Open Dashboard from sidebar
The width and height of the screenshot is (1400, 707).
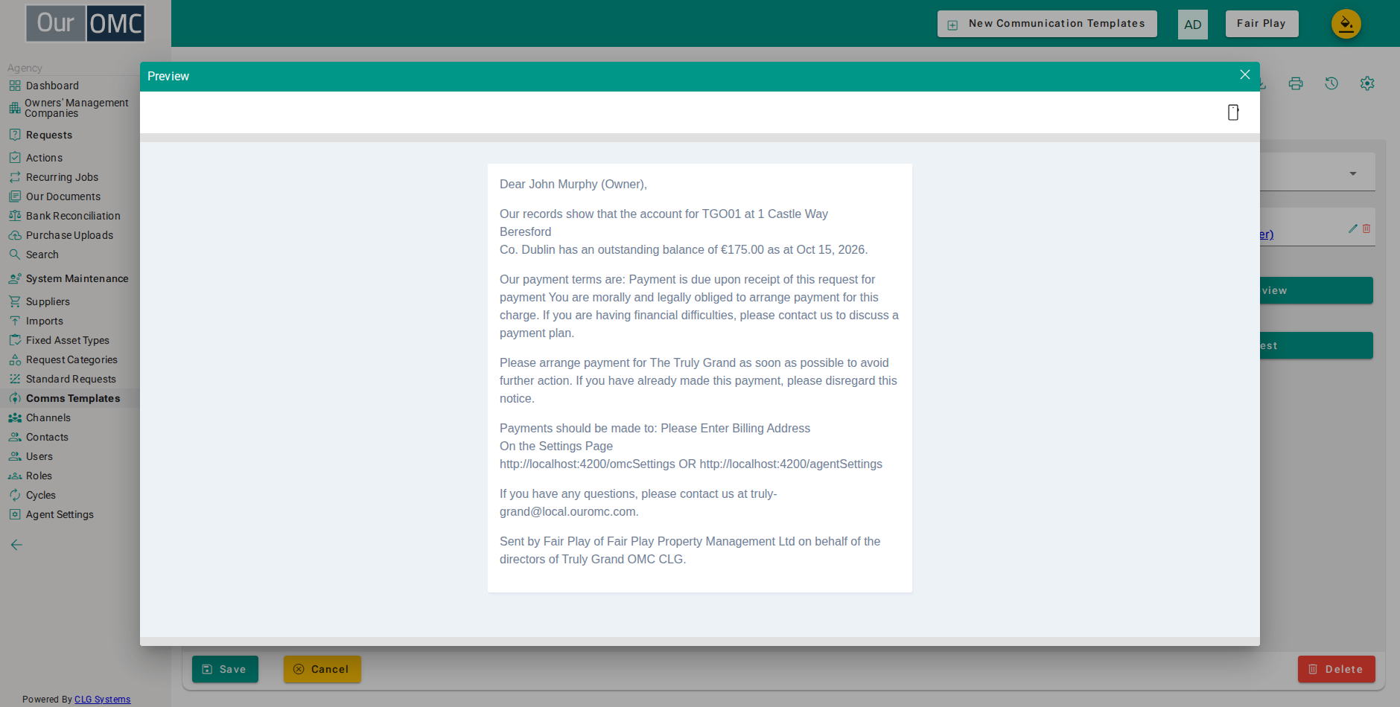click(52, 86)
